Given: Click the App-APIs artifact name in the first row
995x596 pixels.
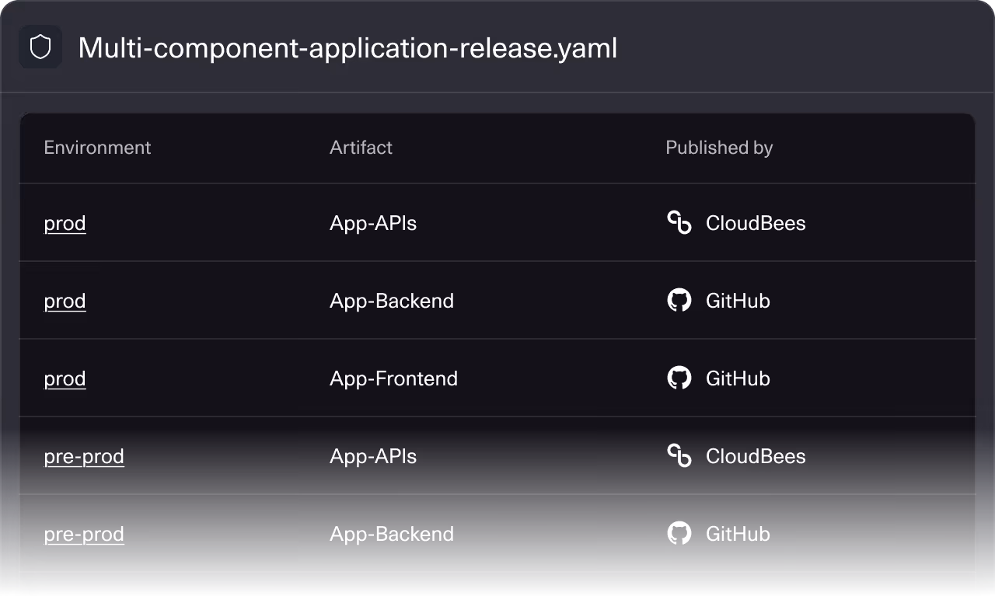Looking at the screenshot, I should (372, 223).
